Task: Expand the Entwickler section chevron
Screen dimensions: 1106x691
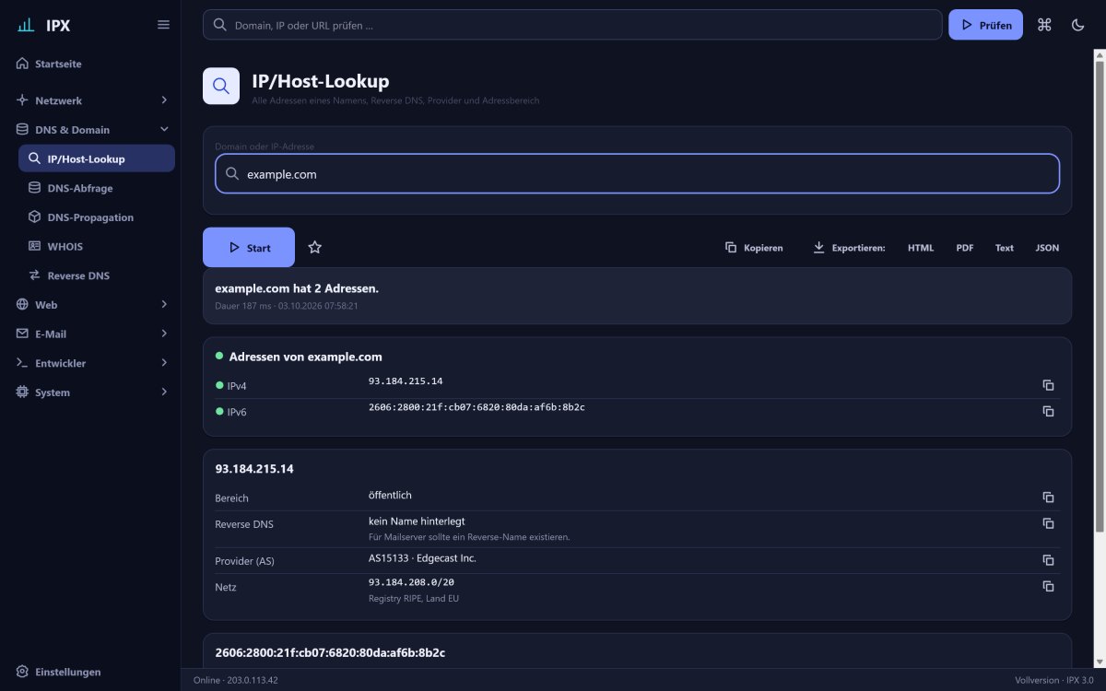Action: [164, 363]
